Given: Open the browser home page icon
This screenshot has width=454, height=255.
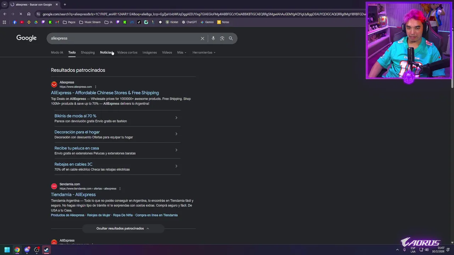Looking at the screenshot, I should 29,14.
